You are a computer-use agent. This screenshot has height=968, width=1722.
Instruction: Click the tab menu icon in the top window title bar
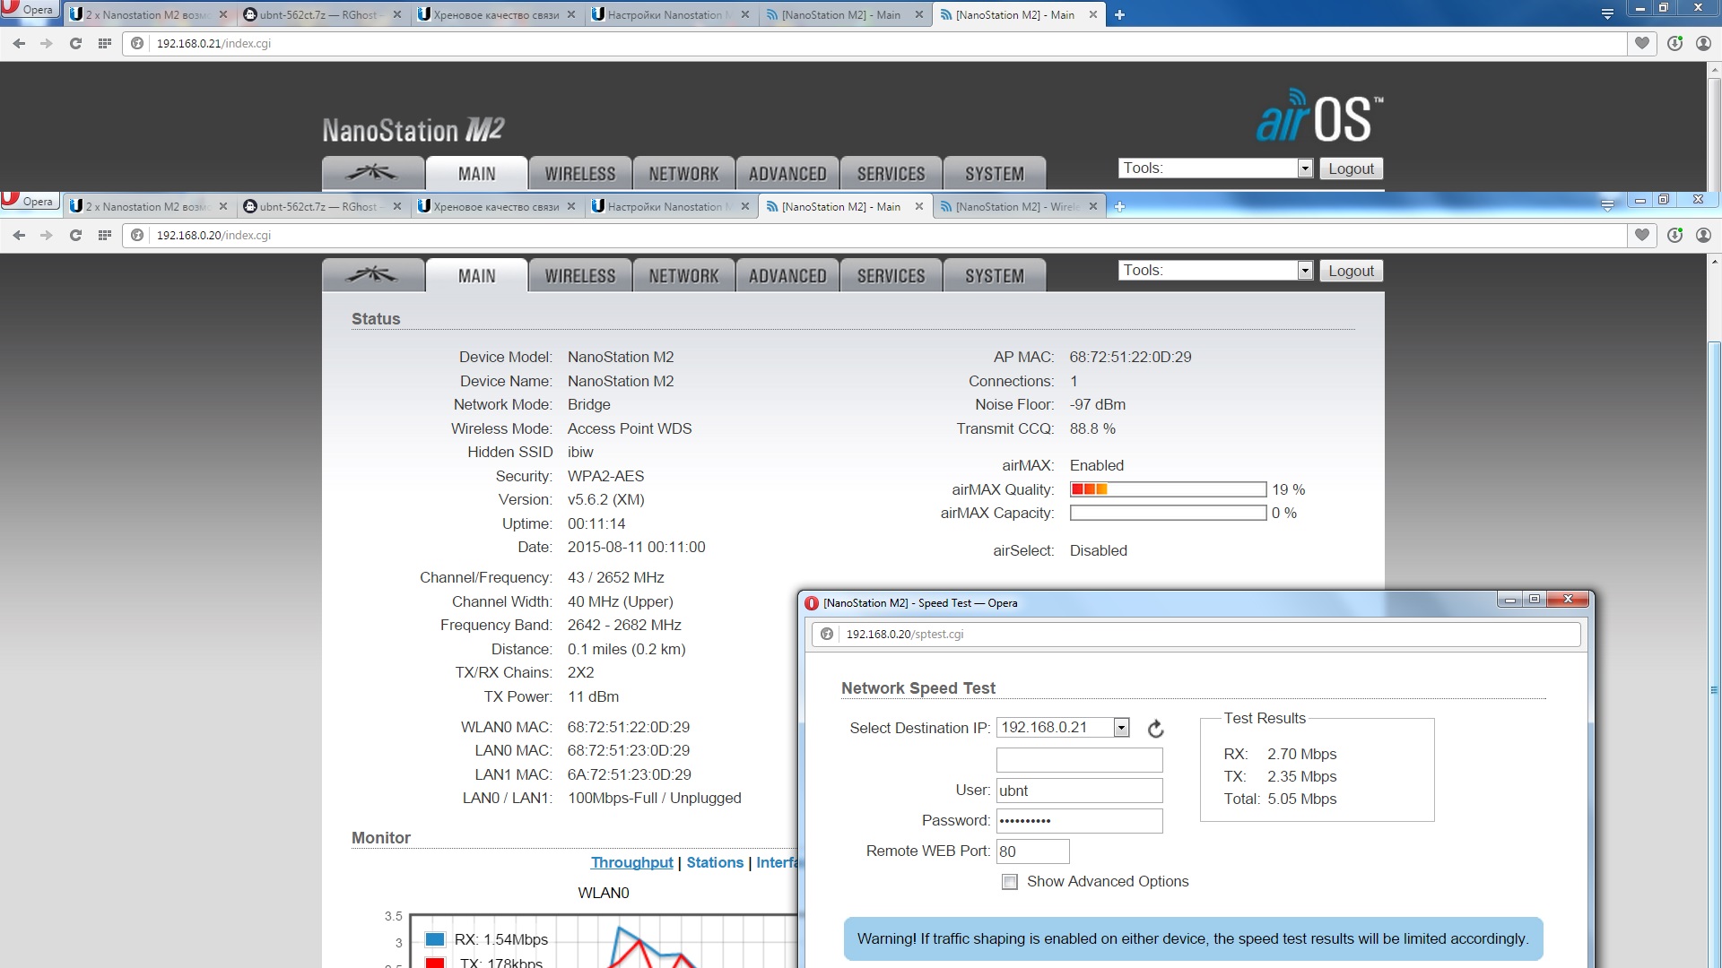click(1607, 13)
